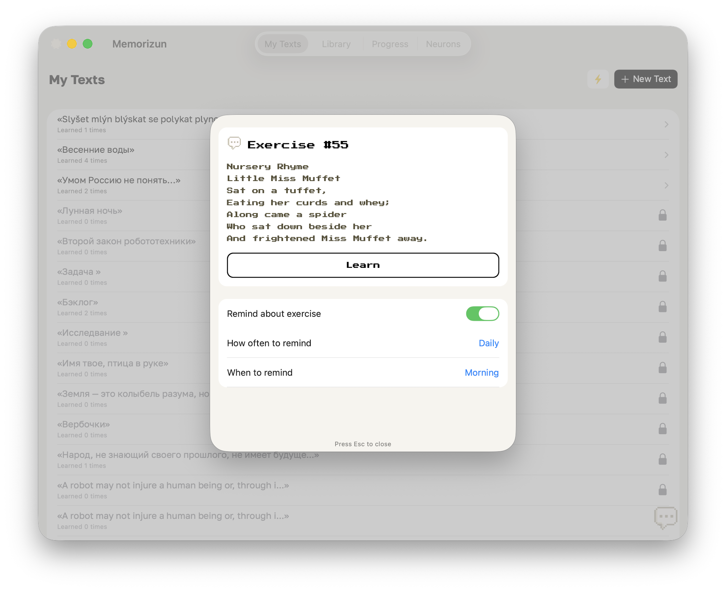Expand chevron on «Умом Россию не понять…» row
This screenshot has width=726, height=591.
point(666,185)
